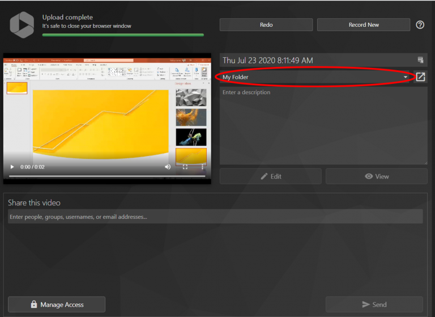Click the title edit icon beside timestamp
Screen dimensions: 435x317
421,60
